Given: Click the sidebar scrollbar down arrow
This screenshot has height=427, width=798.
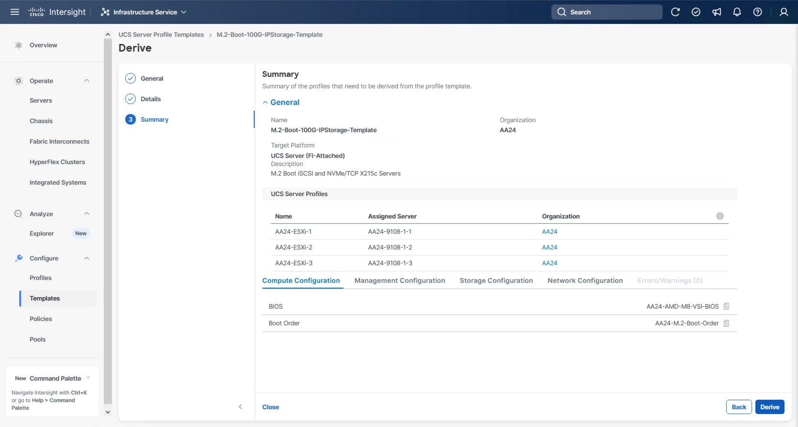Looking at the screenshot, I should pyautogui.click(x=108, y=412).
